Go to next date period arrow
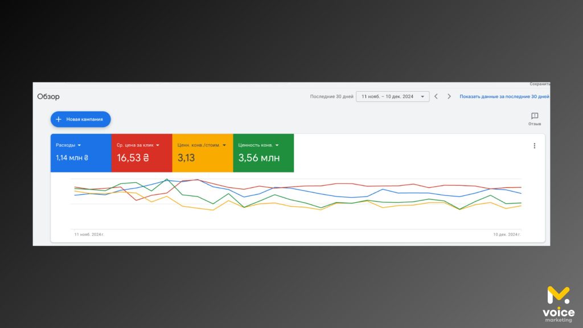The image size is (583, 328). [449, 97]
